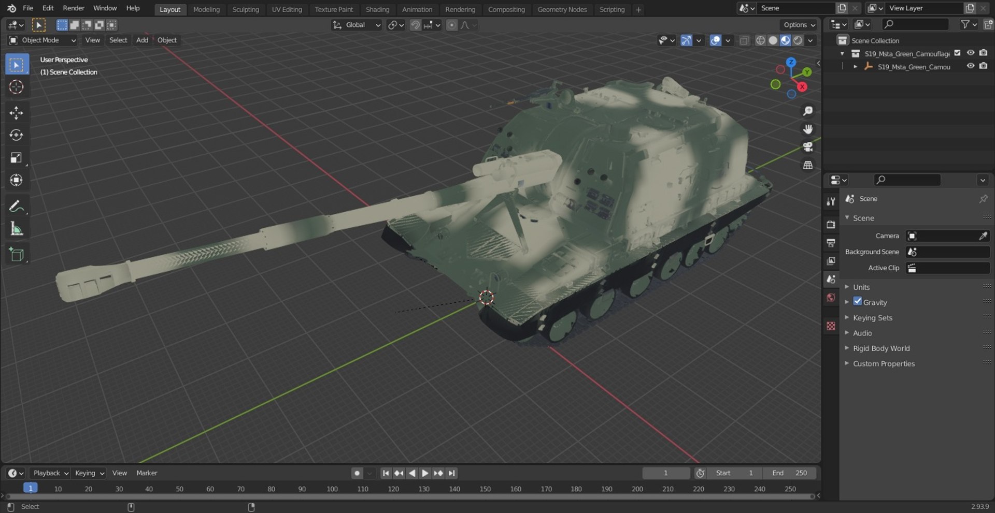The image size is (995, 513).
Task: Click the pan hand viewport icon
Action: [x=807, y=129]
